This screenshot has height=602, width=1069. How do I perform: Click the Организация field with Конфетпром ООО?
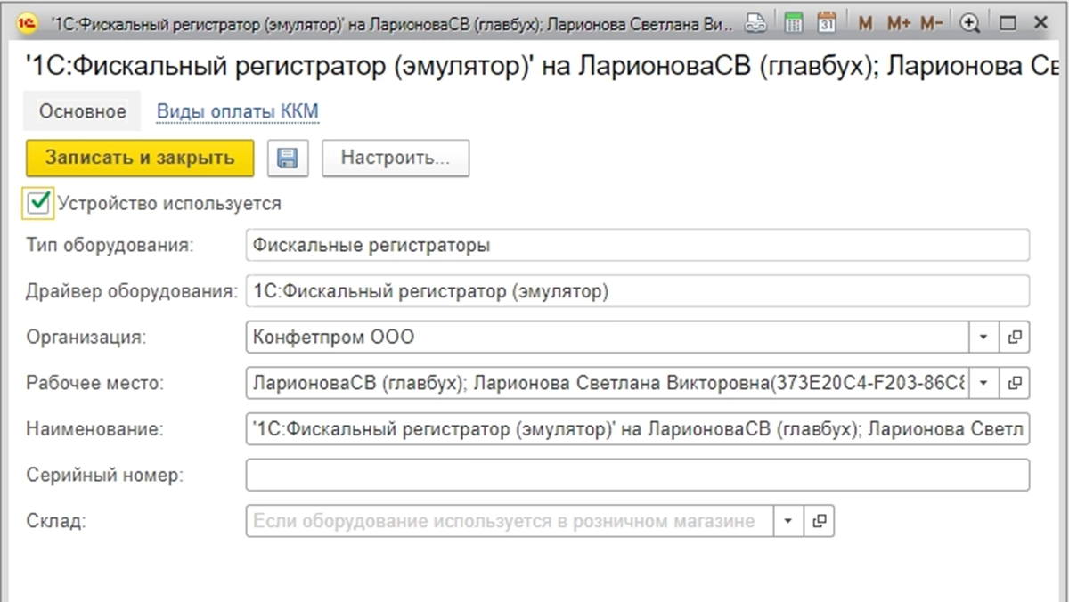tap(608, 338)
